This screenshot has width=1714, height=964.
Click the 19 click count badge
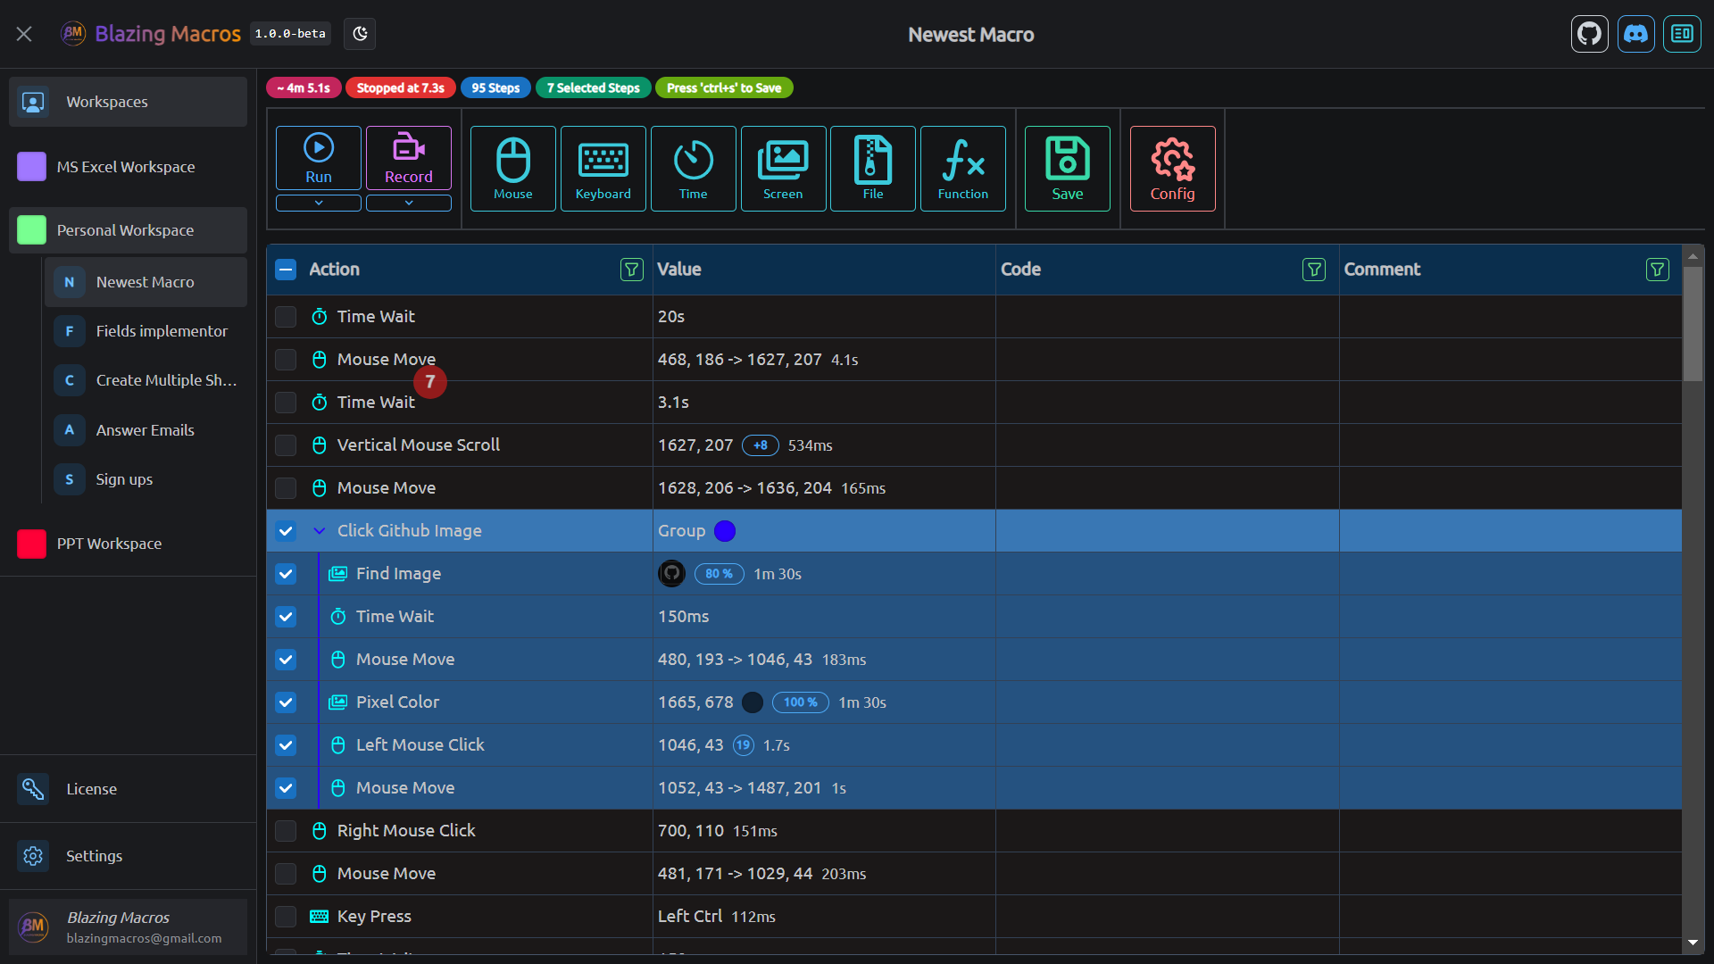744,745
